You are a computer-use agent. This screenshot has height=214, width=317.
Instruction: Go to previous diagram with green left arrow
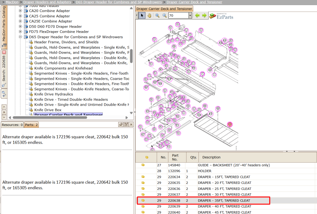point(197,16)
